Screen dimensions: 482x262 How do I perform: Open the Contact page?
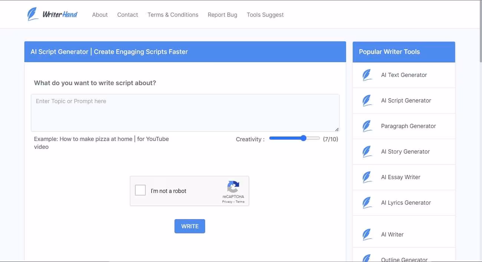[128, 15]
